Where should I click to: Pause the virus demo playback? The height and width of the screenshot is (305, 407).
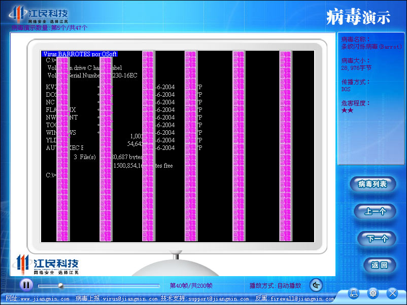click(x=26, y=285)
